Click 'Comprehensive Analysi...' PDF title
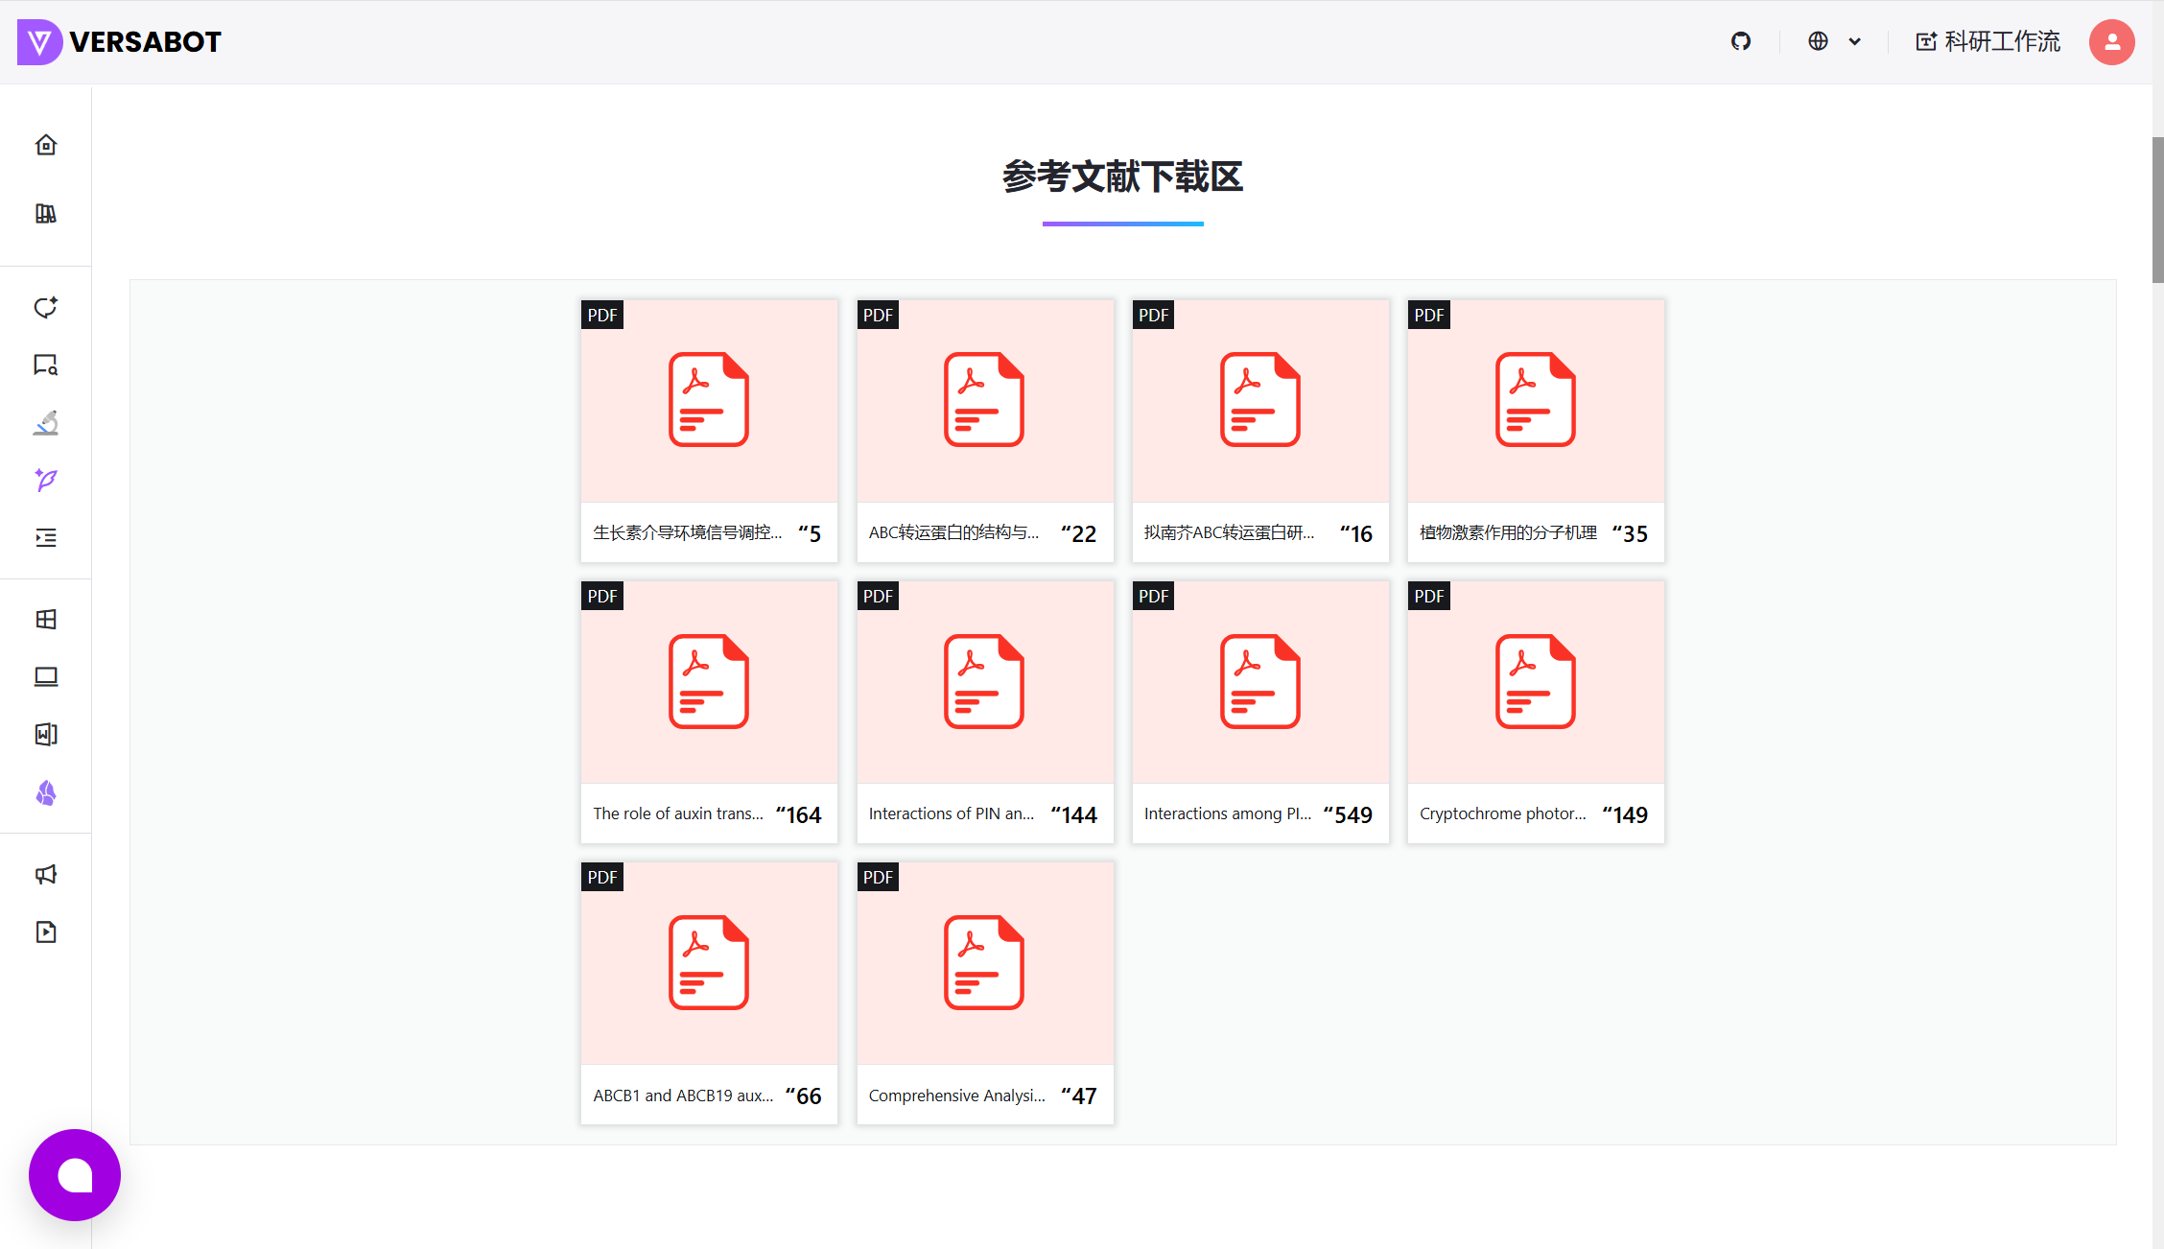Viewport: 2164px width, 1249px height. tap(956, 1096)
